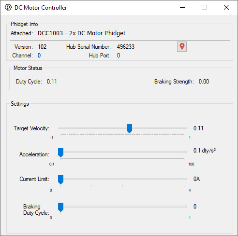Click the disabled maximize button
The image size is (238, 236).
pos(204,7)
